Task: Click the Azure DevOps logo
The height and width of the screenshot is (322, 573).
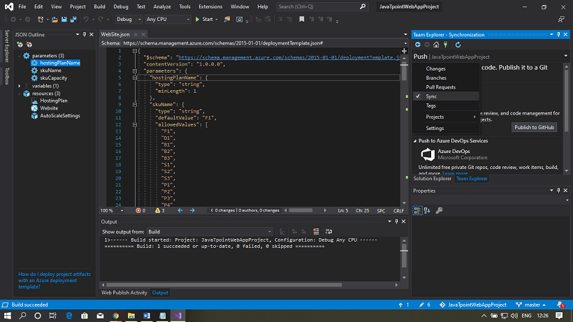Action: click(x=428, y=154)
